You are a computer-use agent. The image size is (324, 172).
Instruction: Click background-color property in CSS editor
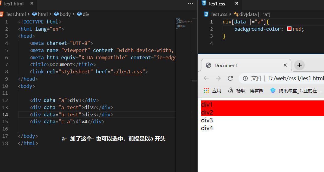click(x=257, y=29)
